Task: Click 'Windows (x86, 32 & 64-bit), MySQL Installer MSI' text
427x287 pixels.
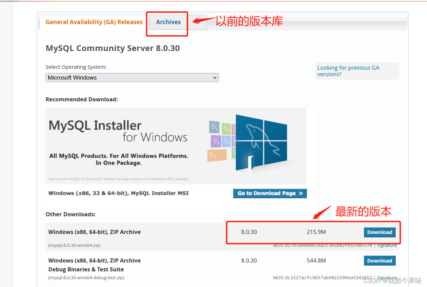Action: pyautogui.click(x=118, y=193)
